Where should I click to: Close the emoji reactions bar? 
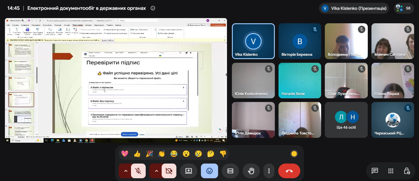(x=209, y=171)
